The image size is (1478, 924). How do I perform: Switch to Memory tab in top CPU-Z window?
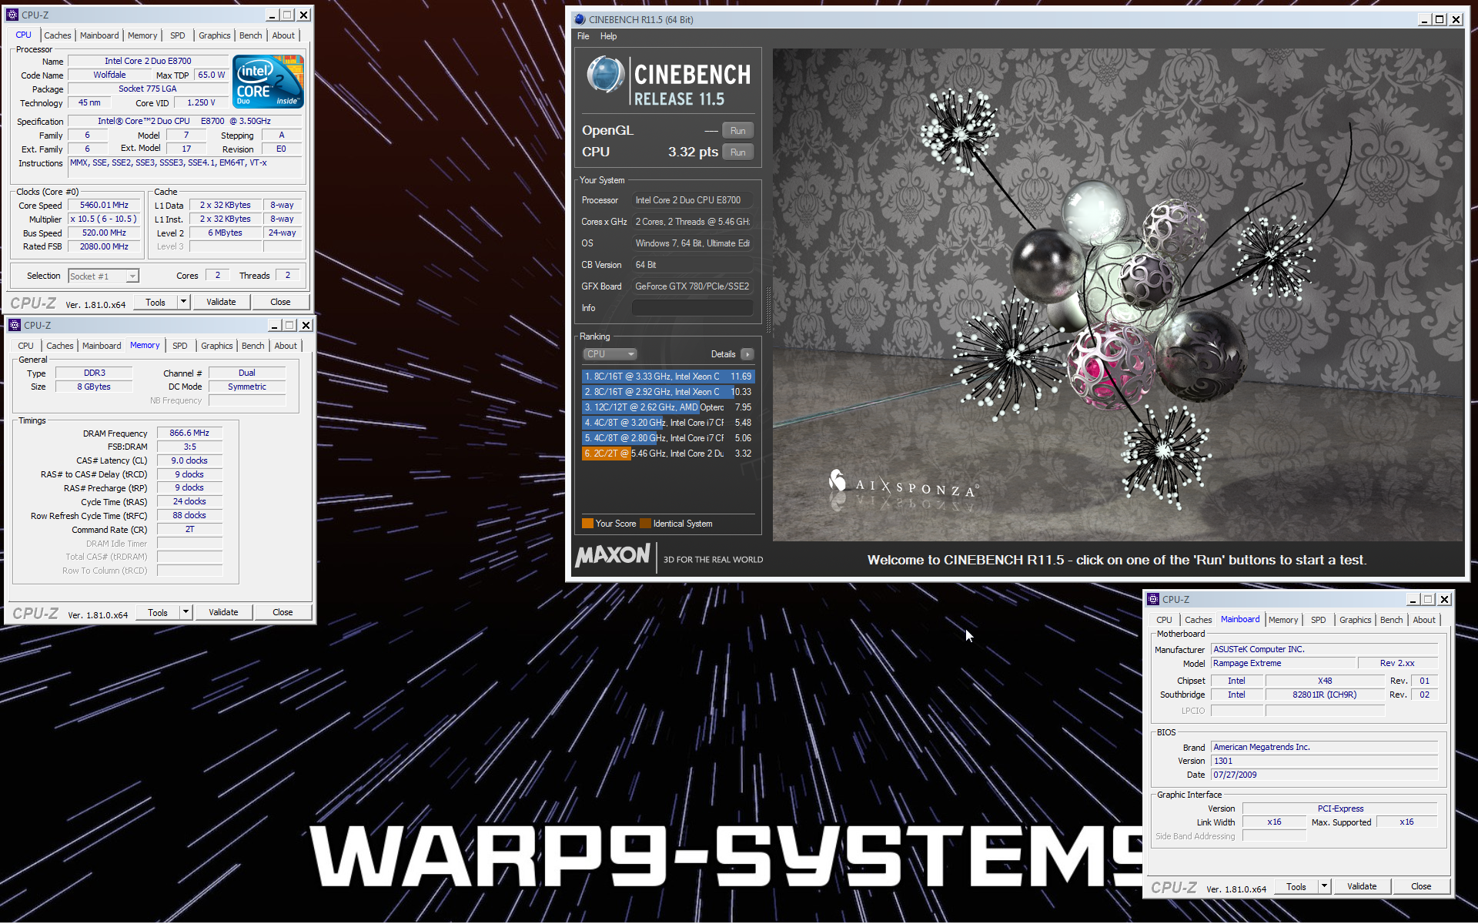point(142,35)
